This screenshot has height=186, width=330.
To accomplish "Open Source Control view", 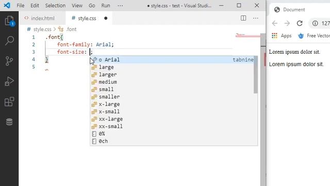I will 9,61.
